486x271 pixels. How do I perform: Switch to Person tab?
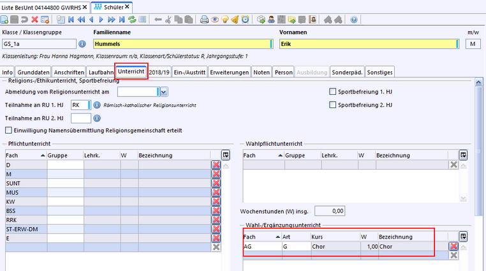tap(284, 73)
